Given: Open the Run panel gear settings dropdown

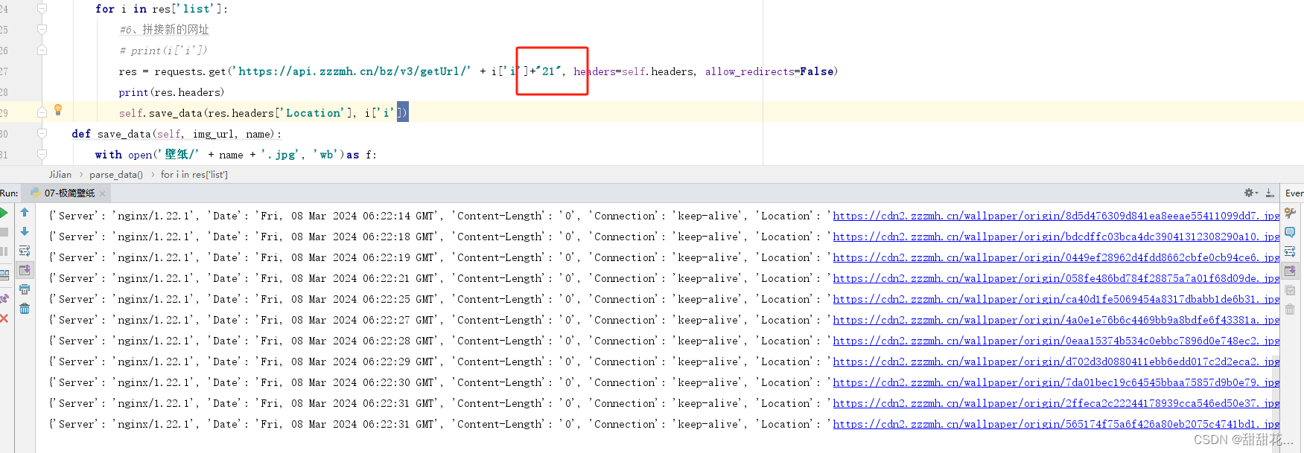Looking at the screenshot, I should [x=1251, y=193].
